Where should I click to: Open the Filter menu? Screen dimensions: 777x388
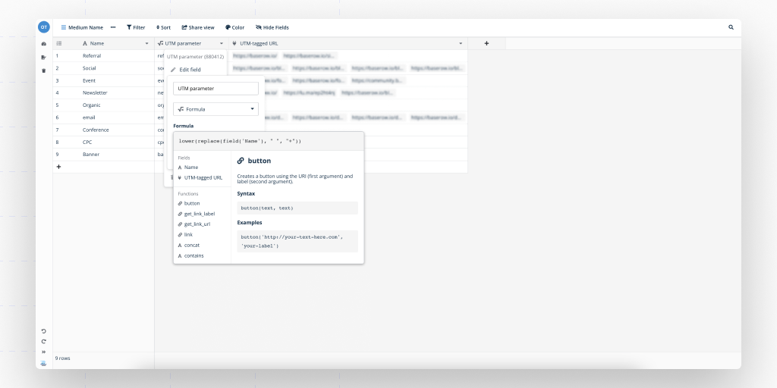click(x=136, y=27)
